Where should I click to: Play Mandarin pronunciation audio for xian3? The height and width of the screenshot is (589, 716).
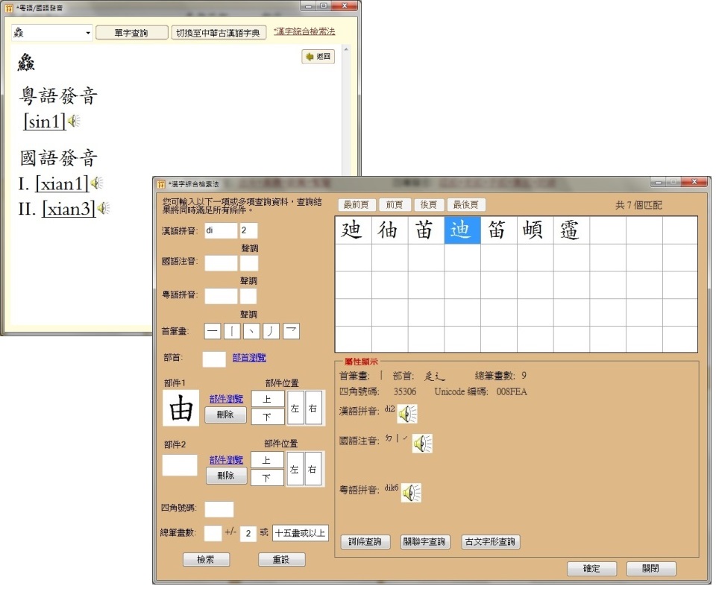point(104,208)
